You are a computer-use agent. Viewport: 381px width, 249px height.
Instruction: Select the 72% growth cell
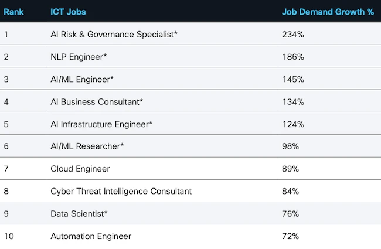[290, 236]
